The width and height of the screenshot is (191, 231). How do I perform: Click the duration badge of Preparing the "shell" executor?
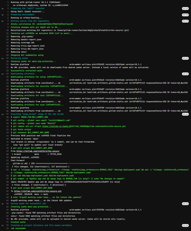coord(185,8)
